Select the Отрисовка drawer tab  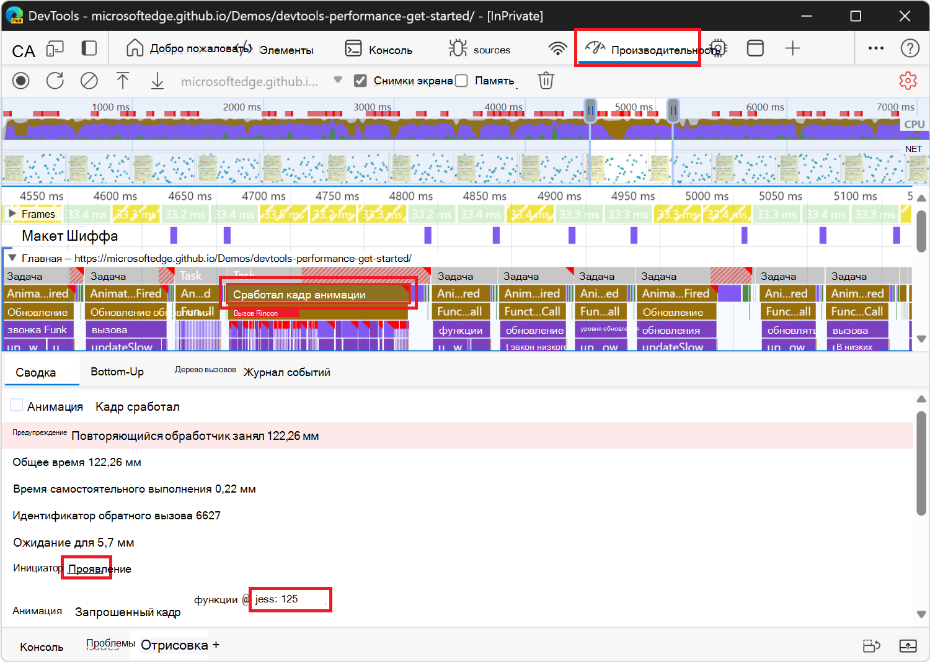pyautogui.click(x=174, y=645)
